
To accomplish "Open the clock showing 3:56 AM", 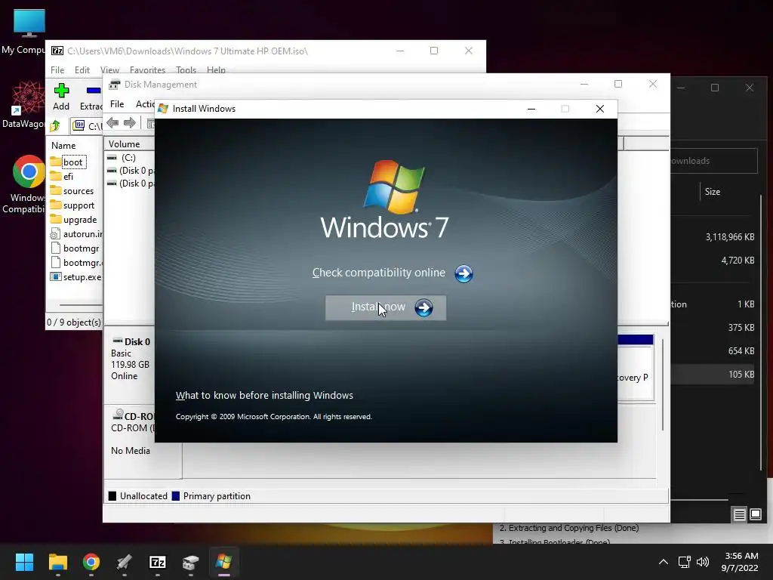I will (740, 562).
